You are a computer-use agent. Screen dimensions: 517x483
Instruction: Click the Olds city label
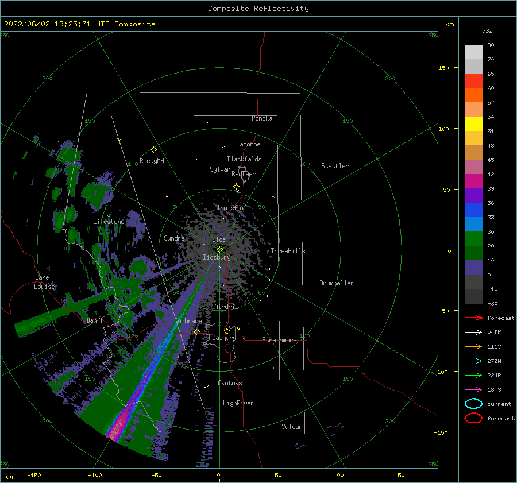pos(219,239)
